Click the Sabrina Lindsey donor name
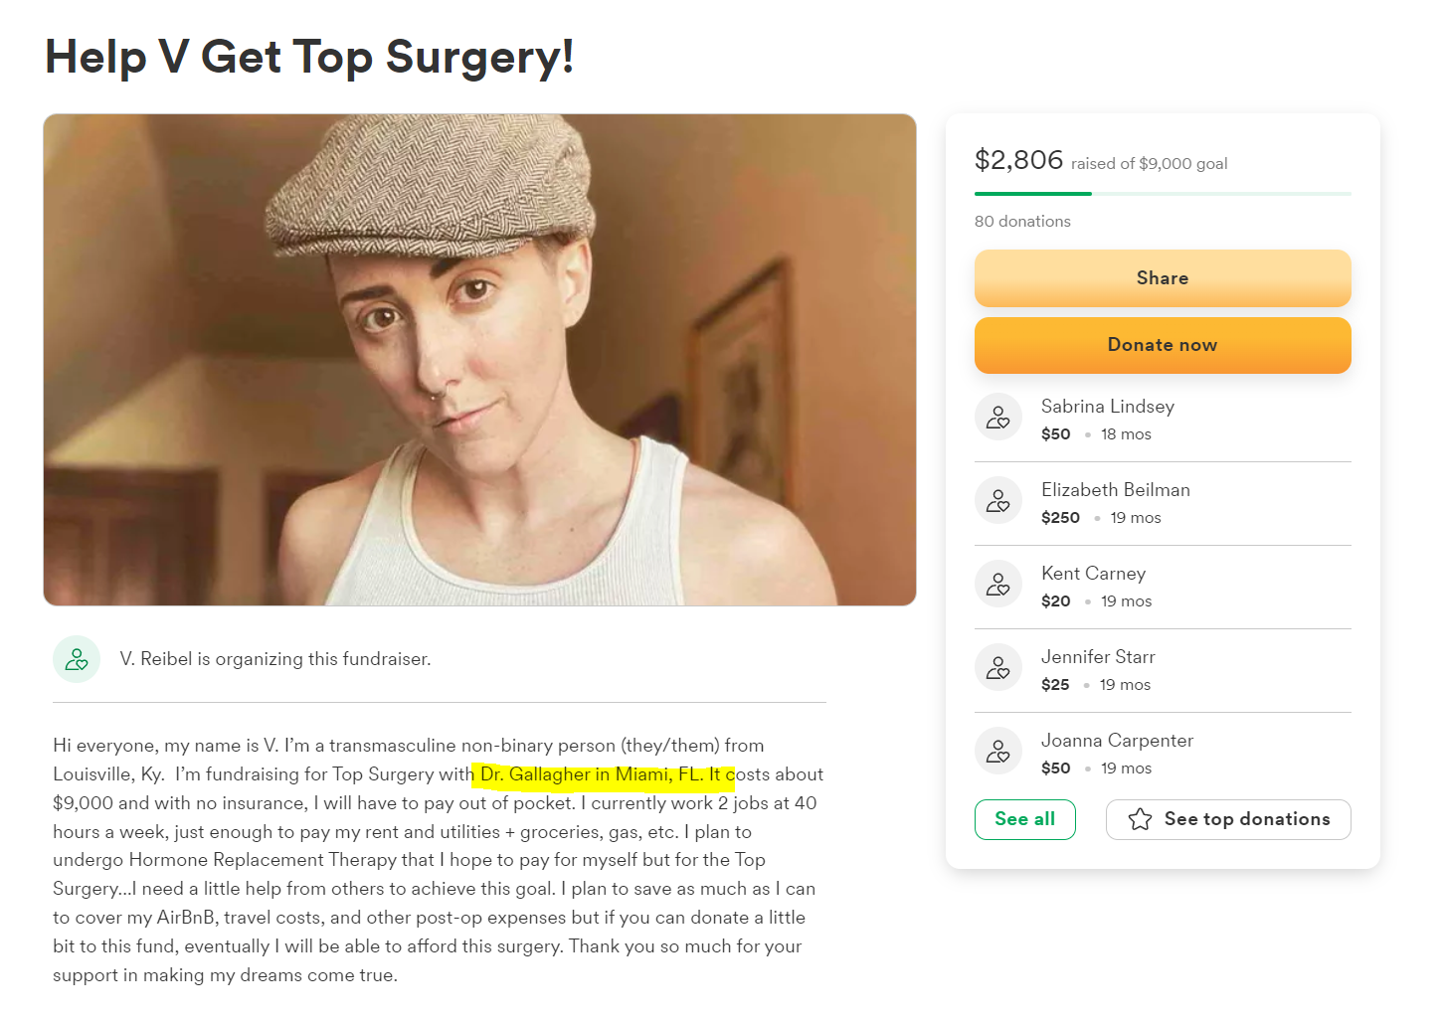1445x1025 pixels. pyautogui.click(x=1108, y=407)
